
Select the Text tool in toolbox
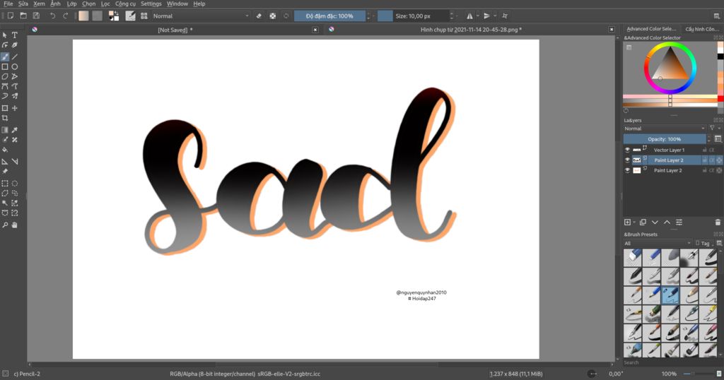pos(15,35)
